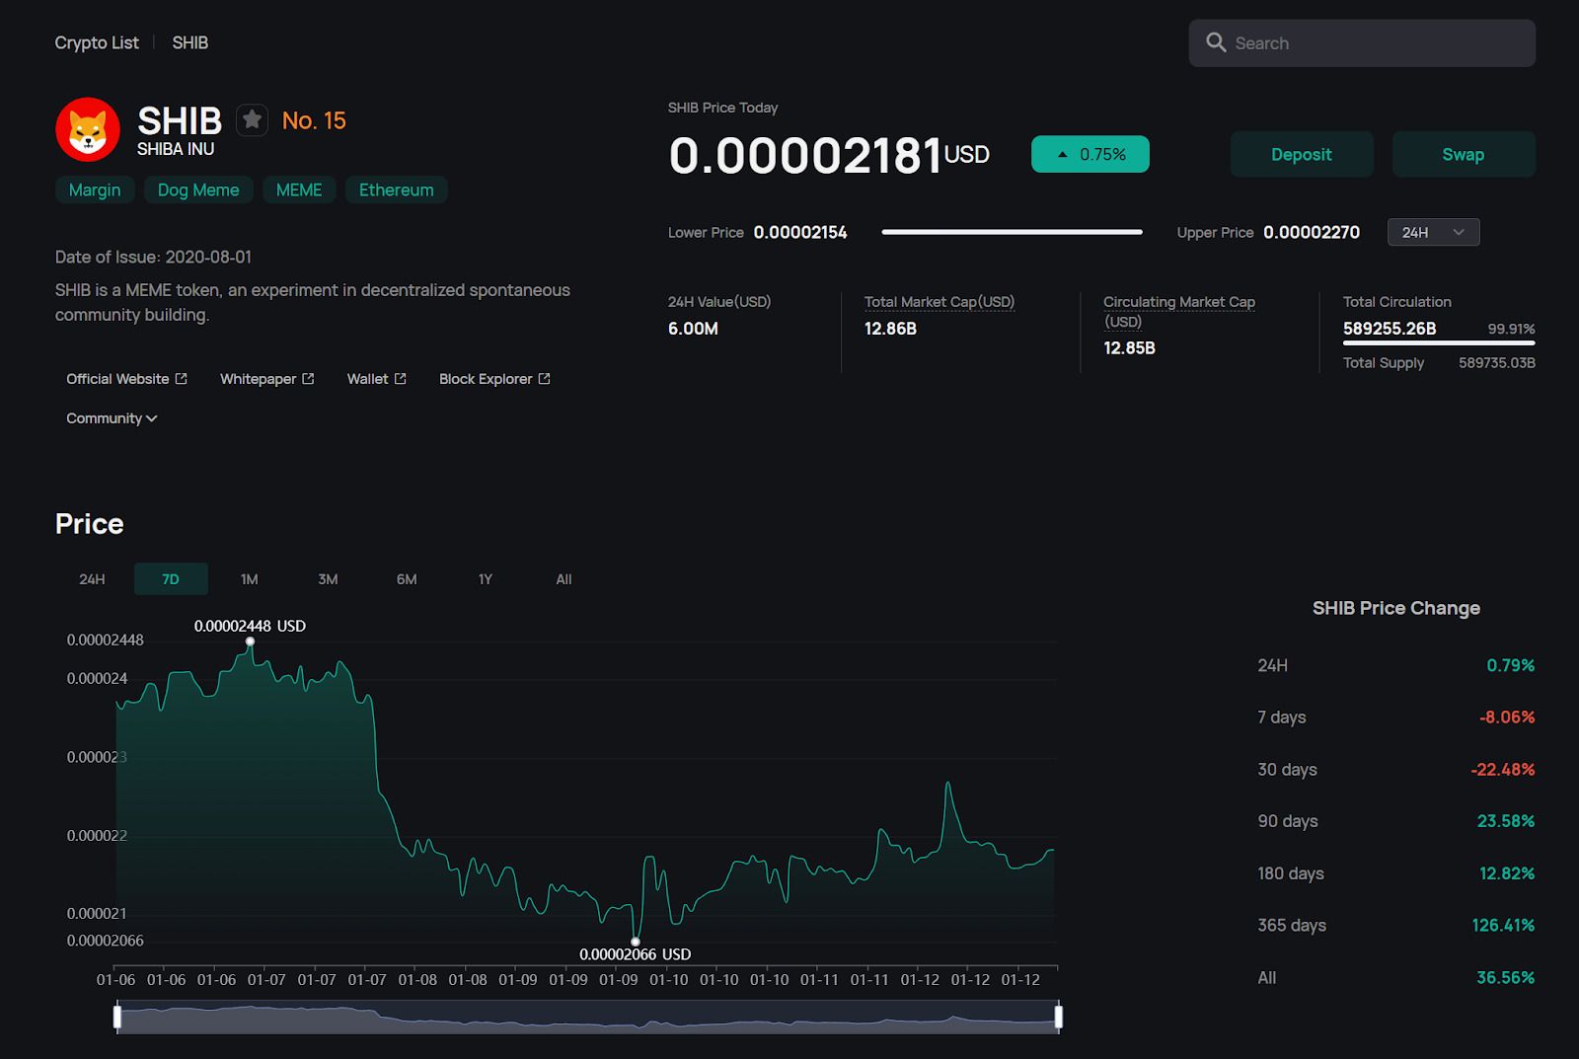The width and height of the screenshot is (1579, 1059).
Task: Click the Swap button
Action: tap(1464, 154)
